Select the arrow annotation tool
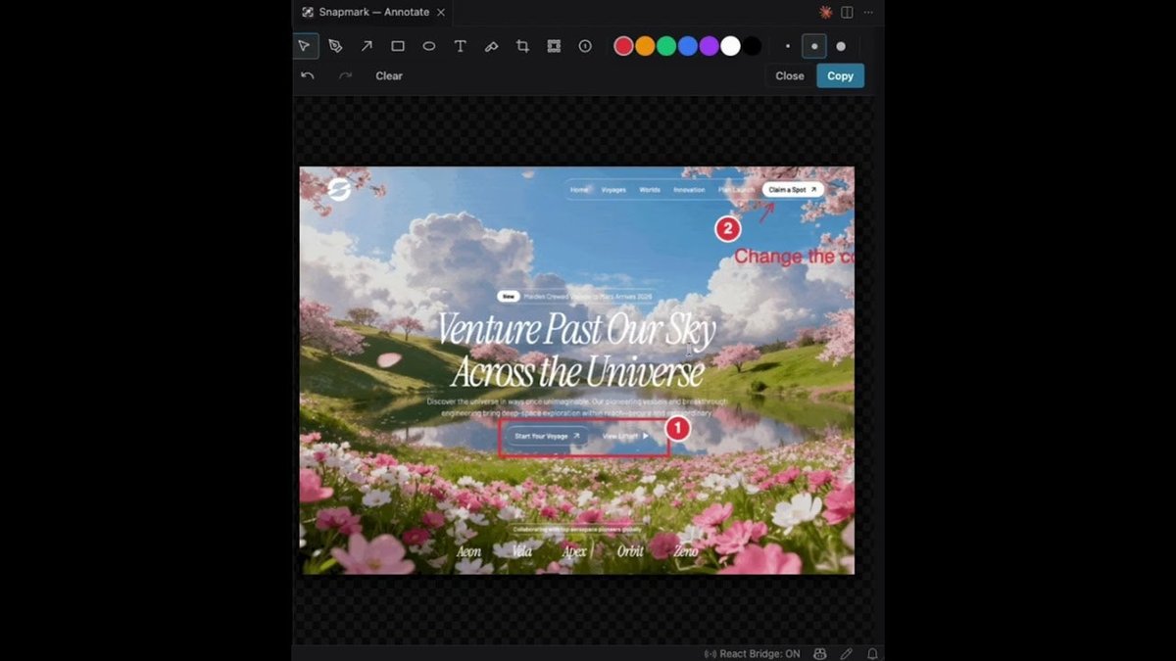The height and width of the screenshot is (661, 1176). click(x=366, y=46)
